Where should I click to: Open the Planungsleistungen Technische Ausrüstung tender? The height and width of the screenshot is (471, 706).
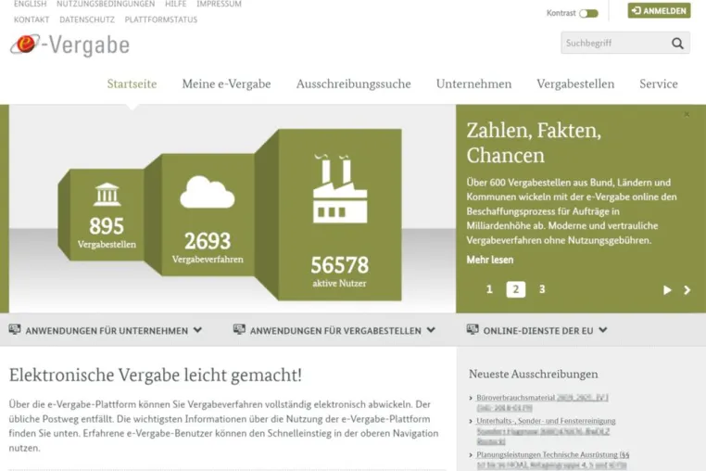[552, 460]
